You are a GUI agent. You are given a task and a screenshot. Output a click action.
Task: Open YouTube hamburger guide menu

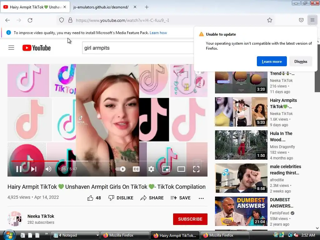click(x=11, y=48)
